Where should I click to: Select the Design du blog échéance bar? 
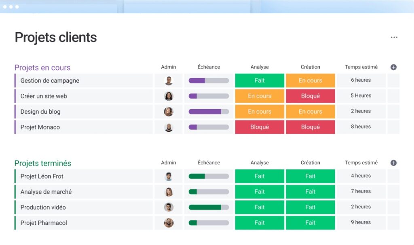(x=209, y=112)
